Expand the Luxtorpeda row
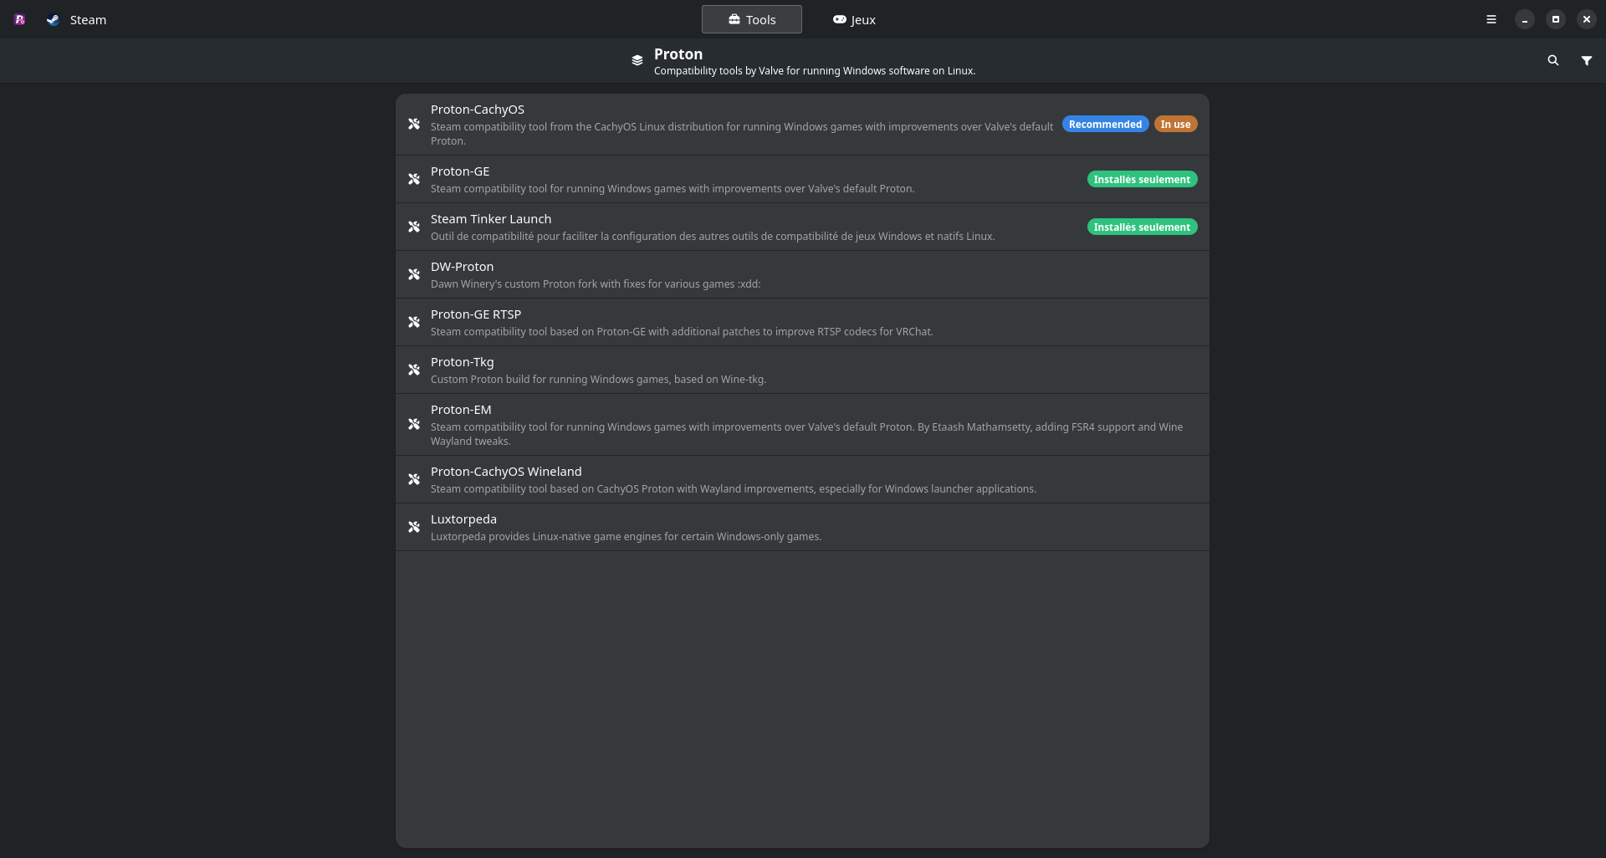Screen dimensions: 1606x858 tap(802, 527)
